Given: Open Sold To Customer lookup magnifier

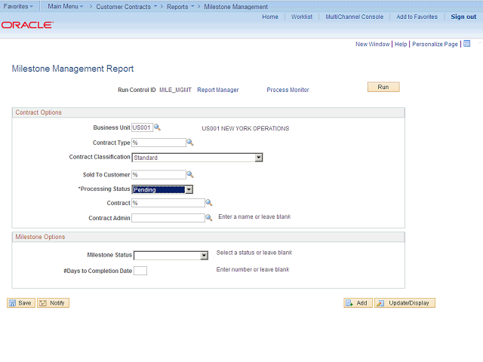Looking at the screenshot, I should click(x=190, y=174).
